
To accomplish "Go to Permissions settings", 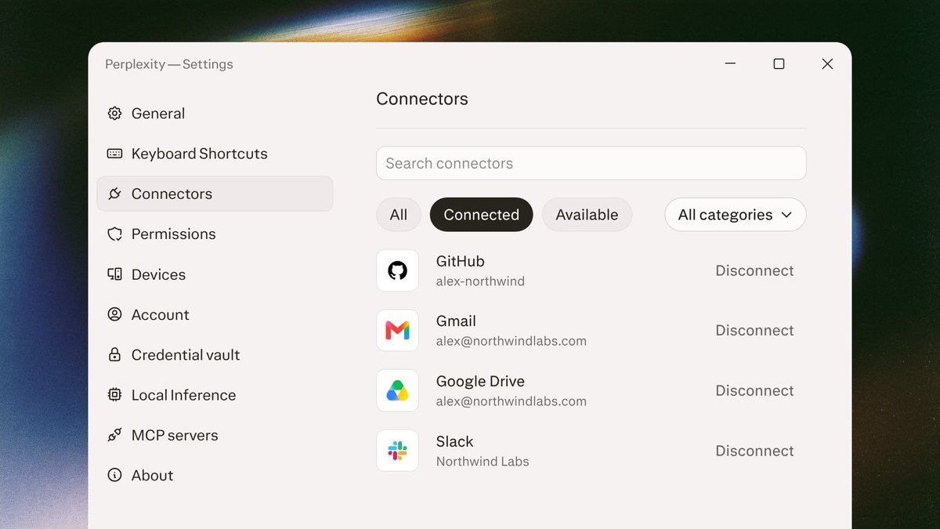I will click(215, 234).
